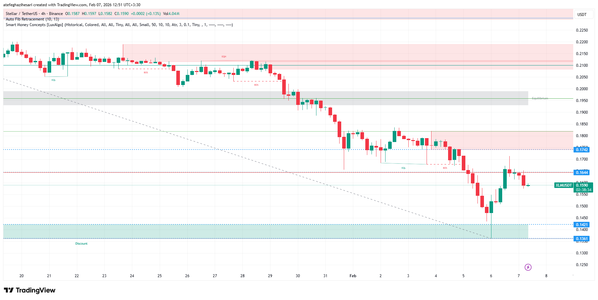598x300 pixels.
Task: Click the Equilibrium zone label
Action: tap(540, 98)
